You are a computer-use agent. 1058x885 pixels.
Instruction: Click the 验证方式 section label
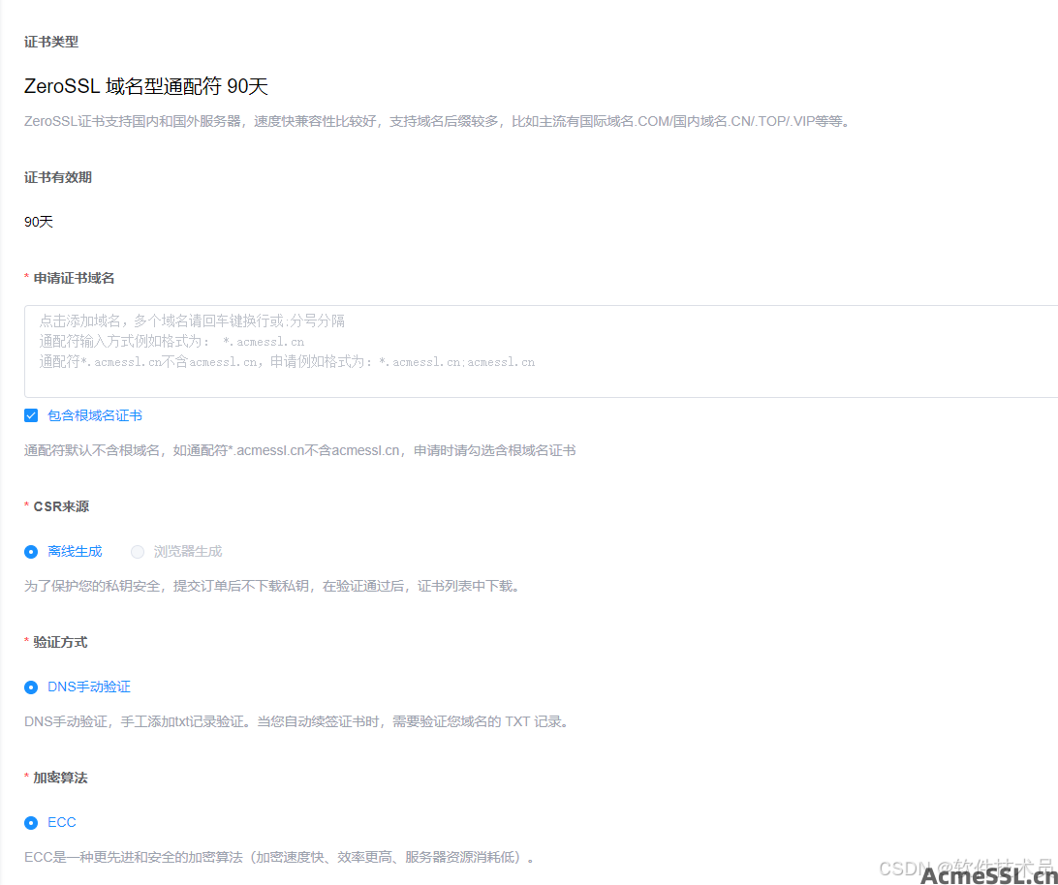point(60,642)
